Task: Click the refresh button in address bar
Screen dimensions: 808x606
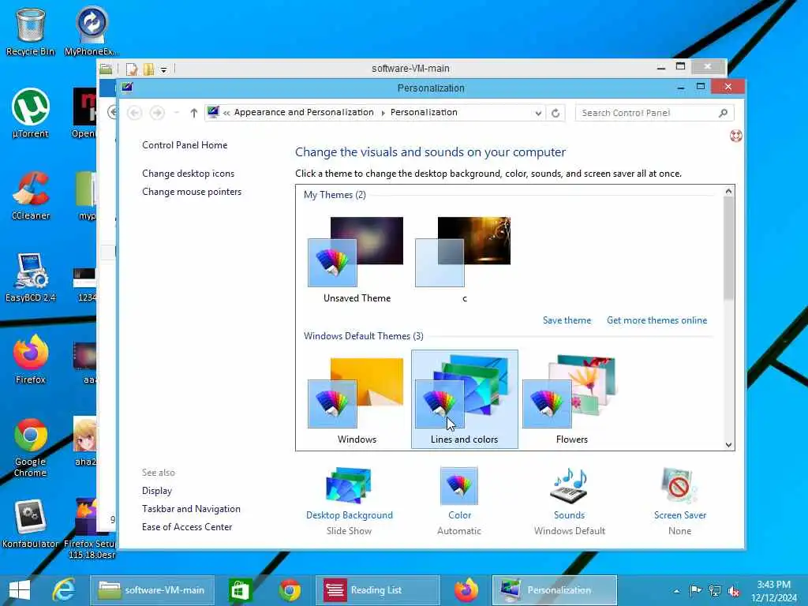Action: (x=555, y=113)
